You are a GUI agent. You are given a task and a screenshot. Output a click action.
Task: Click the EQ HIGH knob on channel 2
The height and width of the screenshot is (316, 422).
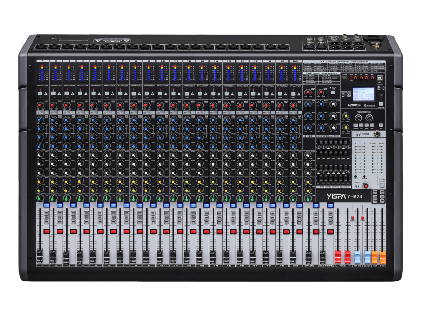pos(54,120)
